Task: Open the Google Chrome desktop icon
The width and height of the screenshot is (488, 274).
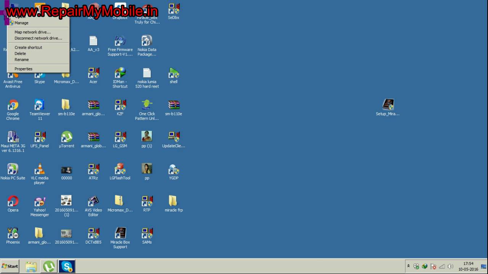Action: (13, 110)
